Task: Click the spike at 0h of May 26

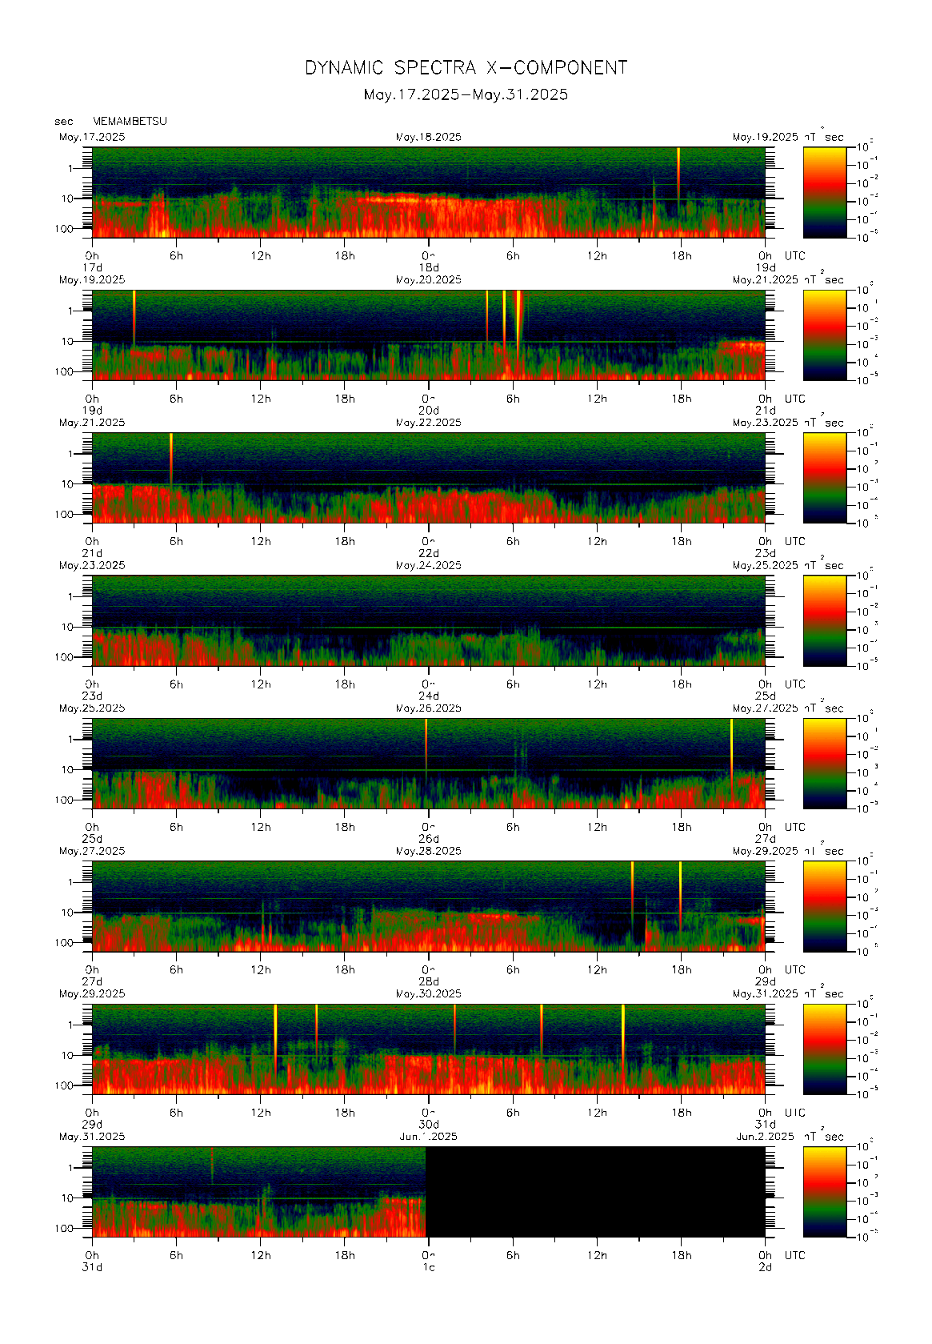Action: (426, 748)
